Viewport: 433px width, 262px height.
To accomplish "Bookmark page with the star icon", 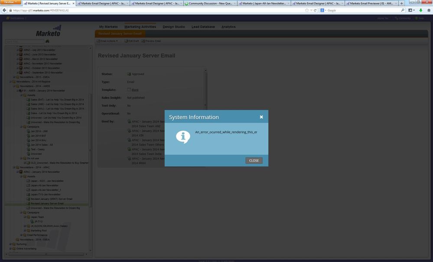I will coord(307,10).
